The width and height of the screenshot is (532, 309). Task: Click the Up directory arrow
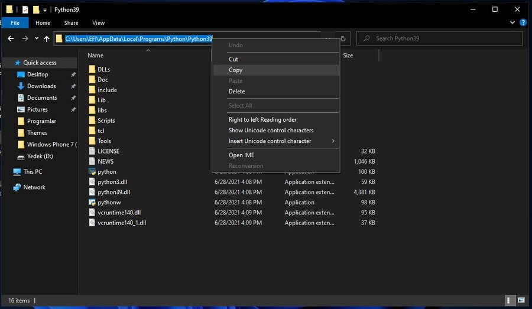point(47,39)
